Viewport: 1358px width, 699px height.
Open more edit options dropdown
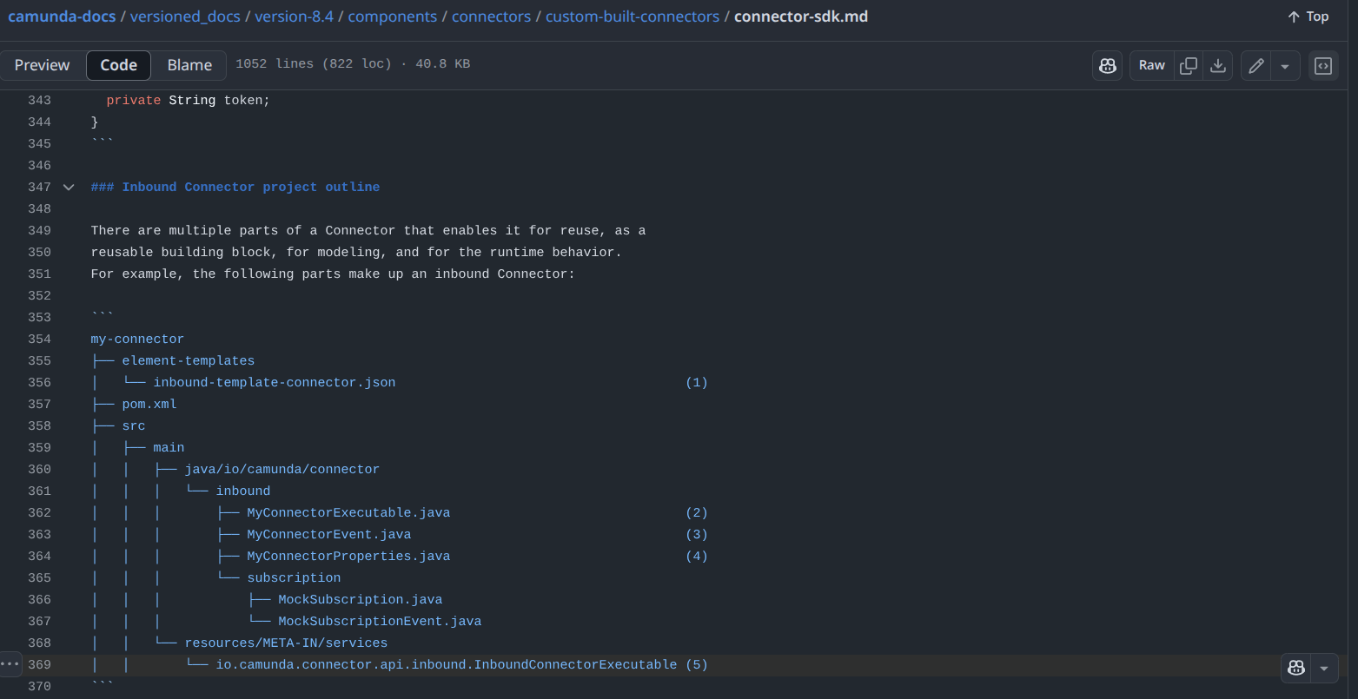(x=1285, y=65)
